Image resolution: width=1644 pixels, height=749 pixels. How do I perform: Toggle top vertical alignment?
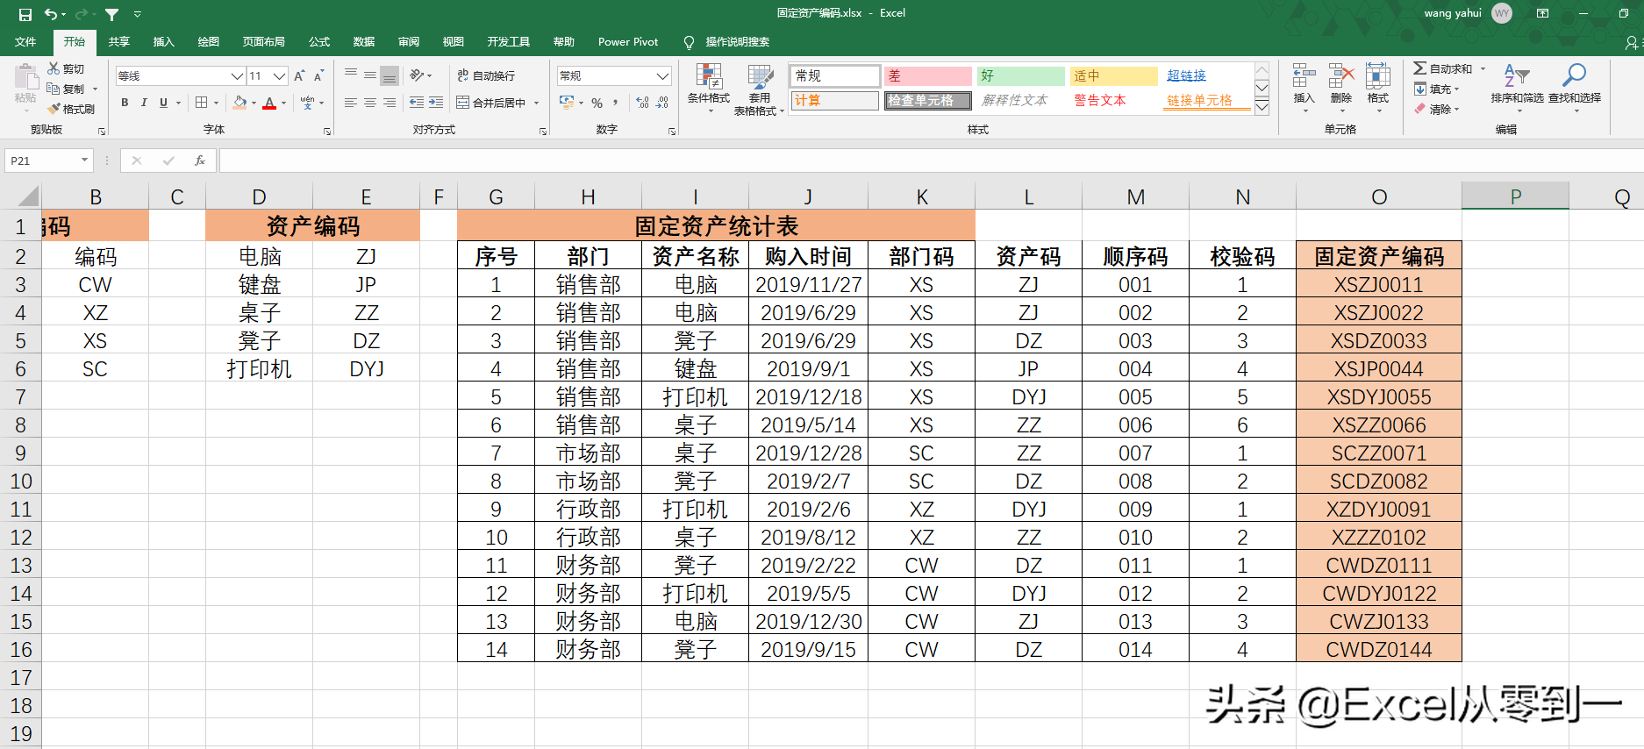pos(351,75)
